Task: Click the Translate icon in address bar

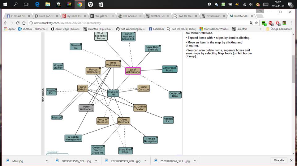Action: click(x=251, y=23)
